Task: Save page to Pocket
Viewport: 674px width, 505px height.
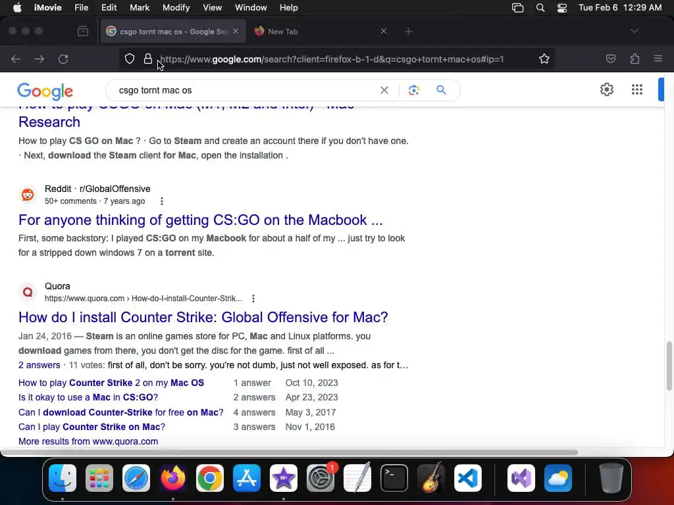Action: (610, 59)
